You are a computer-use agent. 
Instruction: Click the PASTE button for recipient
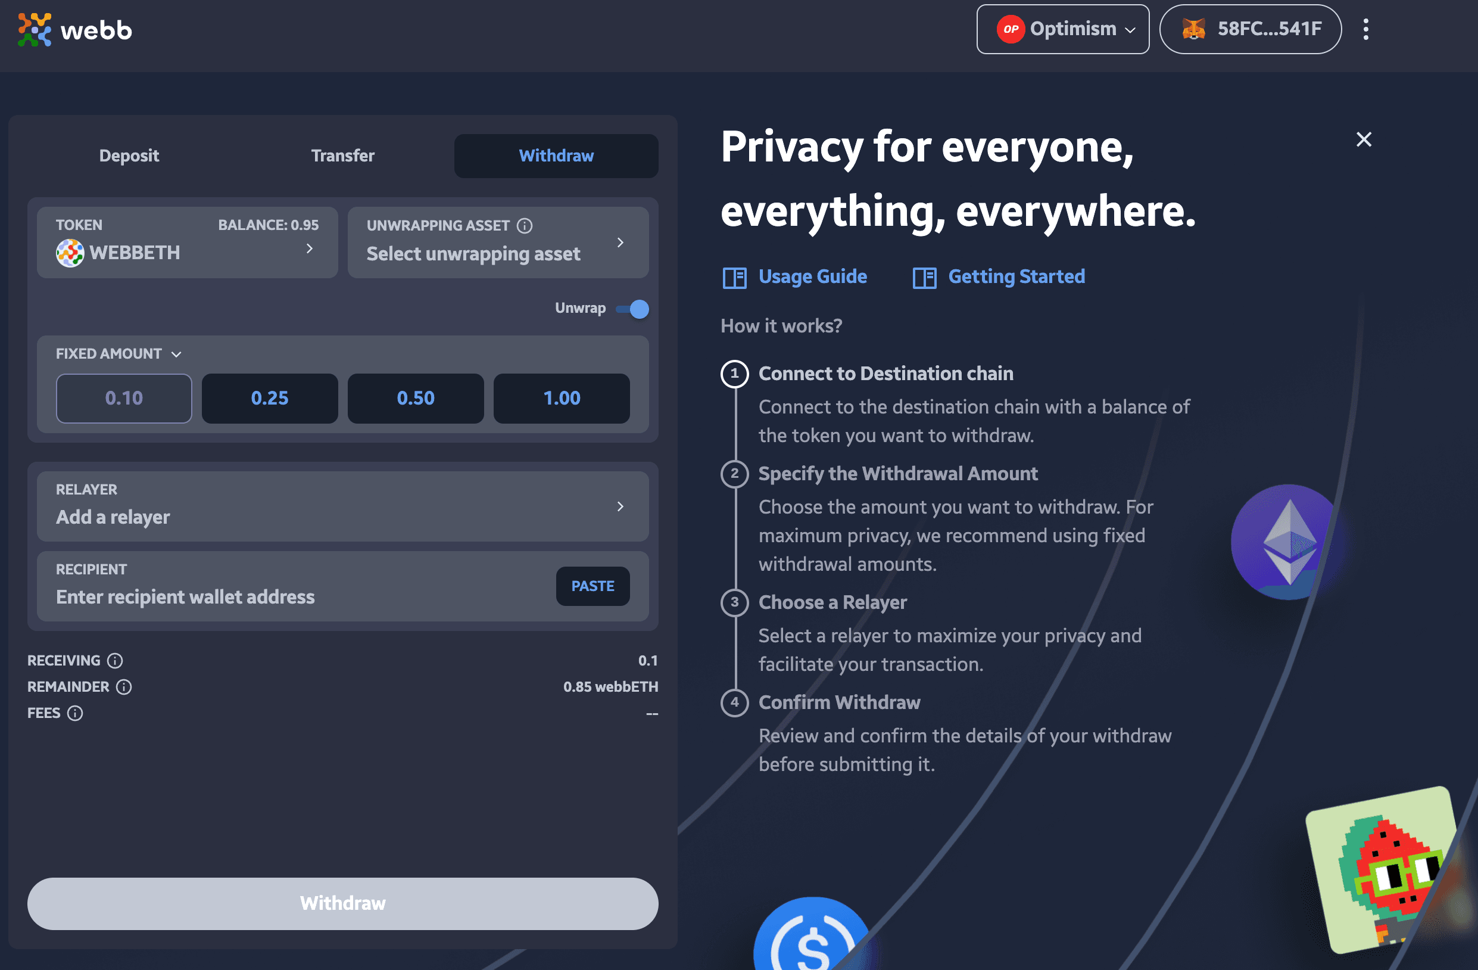pyautogui.click(x=593, y=586)
